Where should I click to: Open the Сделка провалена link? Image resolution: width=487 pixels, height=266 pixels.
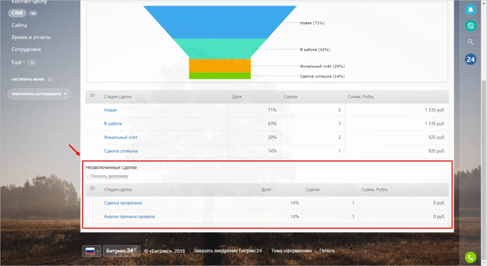[x=123, y=203]
